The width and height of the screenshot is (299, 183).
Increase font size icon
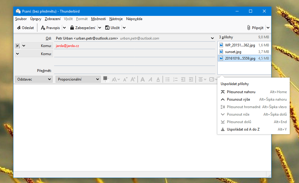(133, 79)
